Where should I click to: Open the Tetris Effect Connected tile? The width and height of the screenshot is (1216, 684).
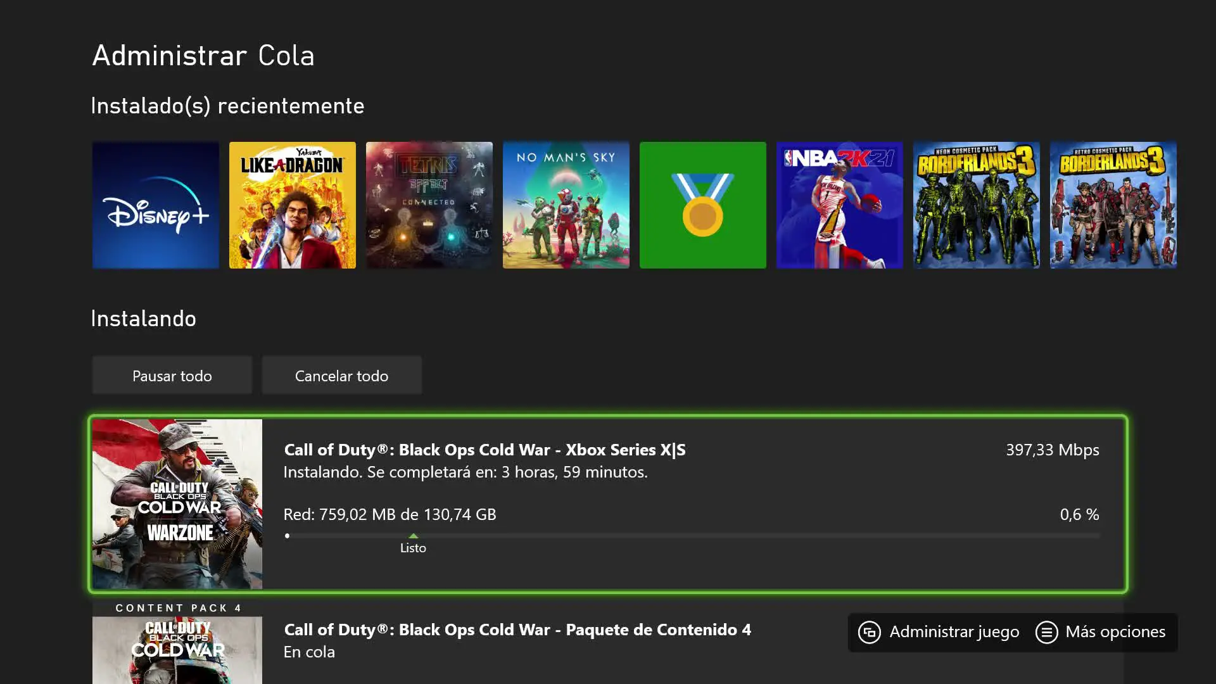click(429, 205)
